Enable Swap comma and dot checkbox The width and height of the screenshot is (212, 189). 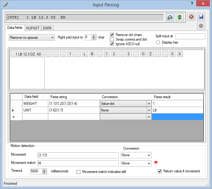112,39
